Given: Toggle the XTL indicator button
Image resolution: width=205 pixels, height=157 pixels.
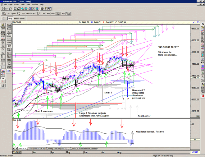Looking at the screenshot, I should (x=9, y=71).
